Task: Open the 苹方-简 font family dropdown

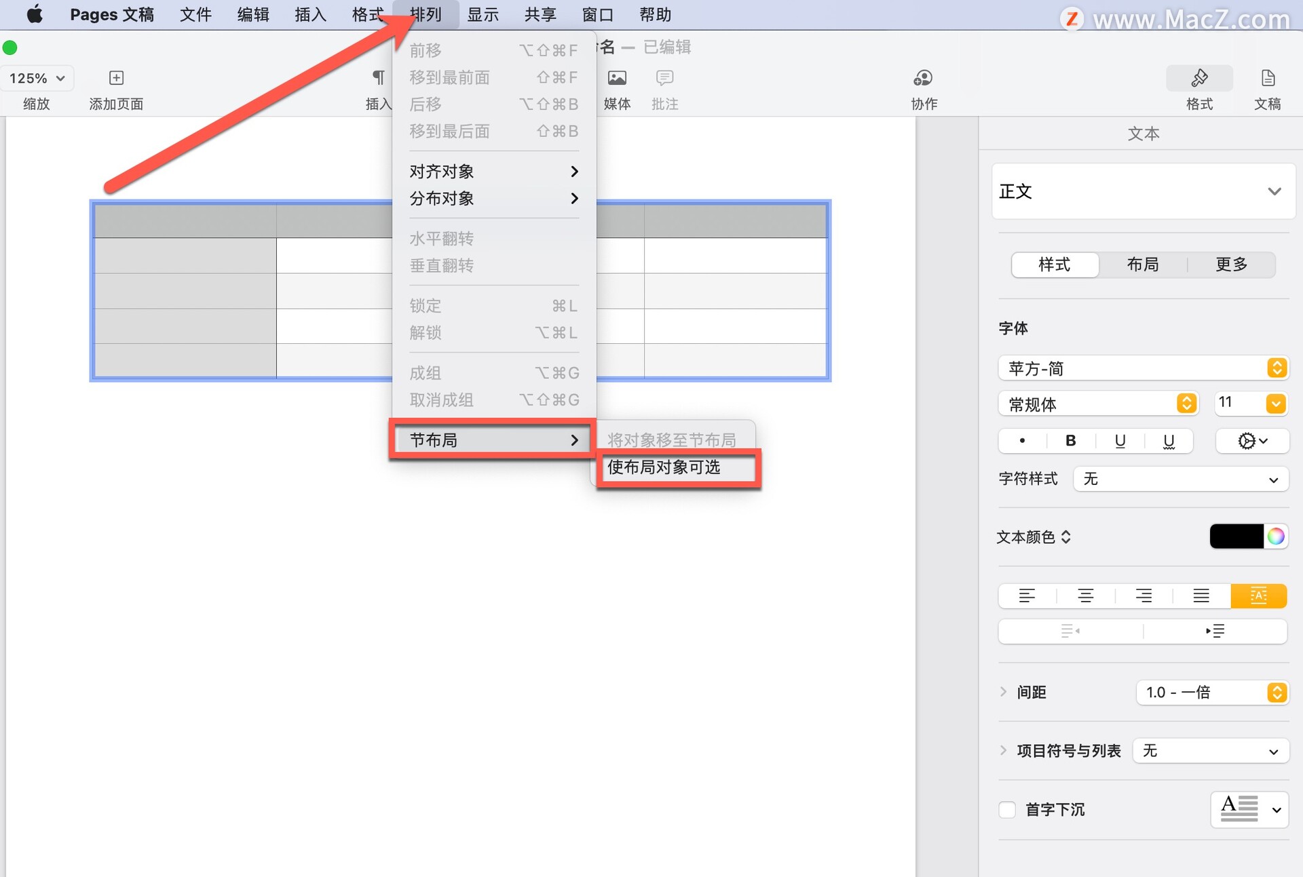Action: pyautogui.click(x=1143, y=368)
